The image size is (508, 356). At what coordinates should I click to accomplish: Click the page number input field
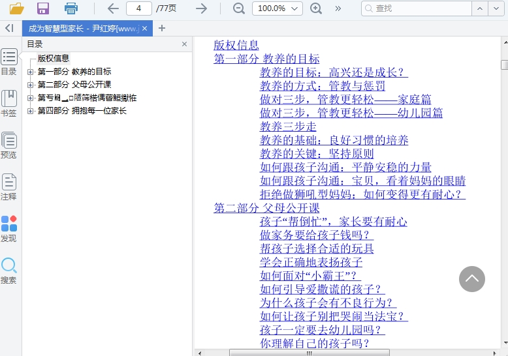pos(139,8)
